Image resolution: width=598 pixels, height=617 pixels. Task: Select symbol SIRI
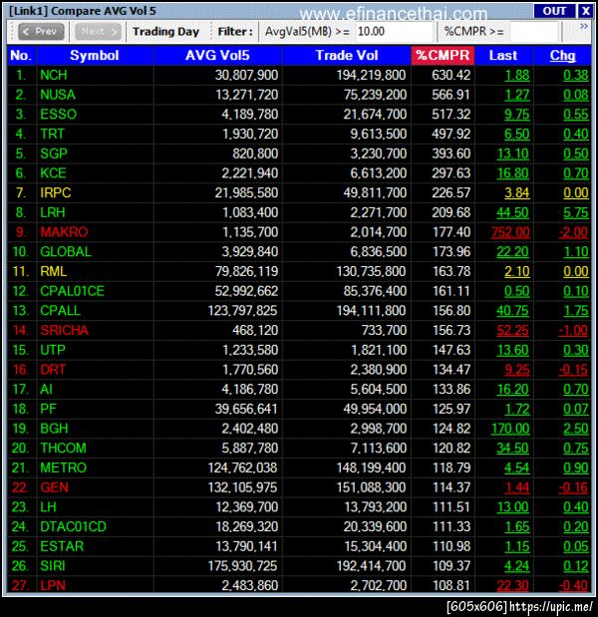(x=53, y=566)
